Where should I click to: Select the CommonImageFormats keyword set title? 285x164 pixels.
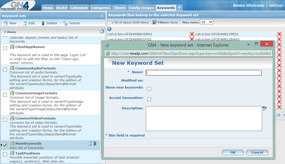point(36,93)
